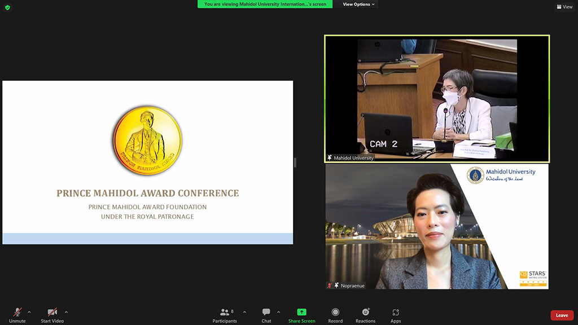Screen dimensions: 578x325
Task: Click the green screen-viewing notification banner
Action: coord(265,5)
